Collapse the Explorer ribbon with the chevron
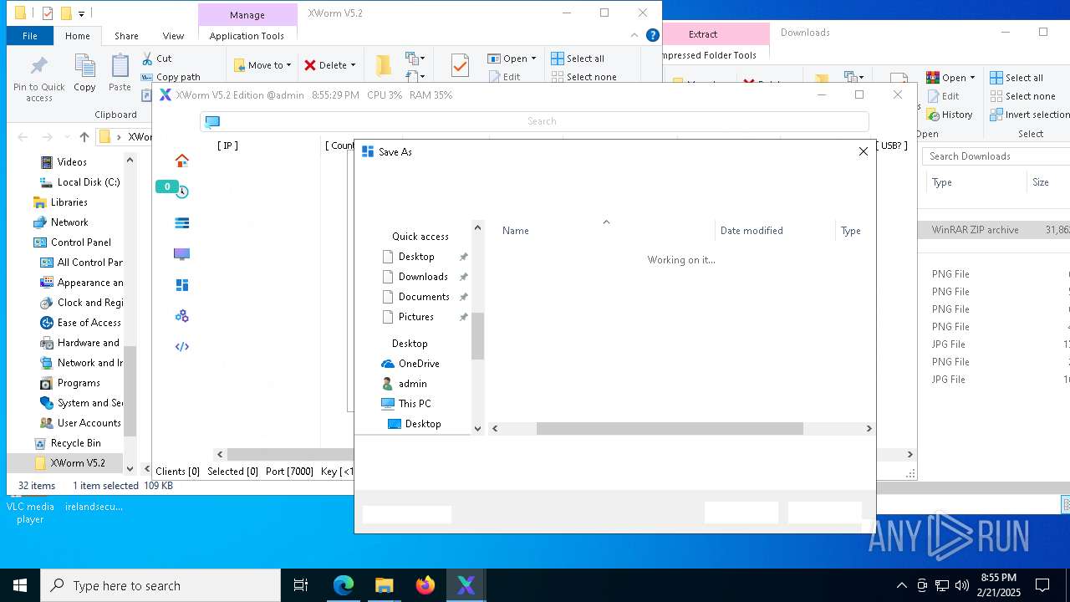 pos(636,35)
